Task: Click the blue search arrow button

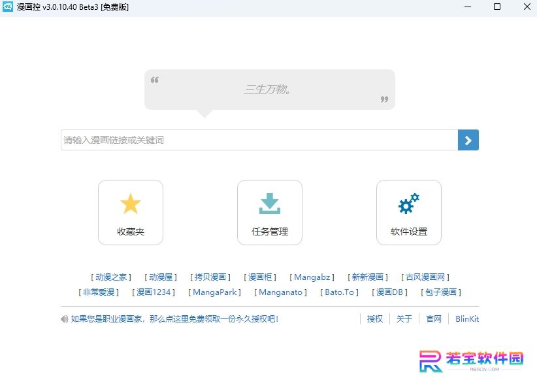Action: 468,140
